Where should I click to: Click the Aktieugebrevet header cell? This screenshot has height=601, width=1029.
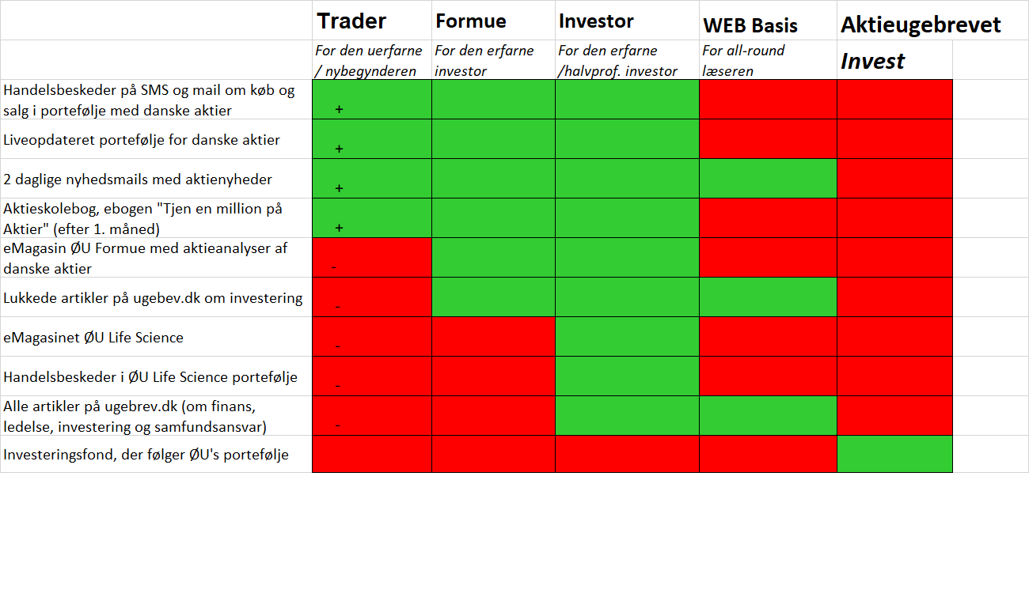point(921,25)
